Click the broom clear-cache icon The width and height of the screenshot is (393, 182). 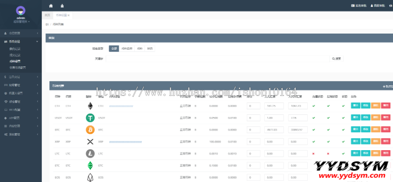pos(62,6)
